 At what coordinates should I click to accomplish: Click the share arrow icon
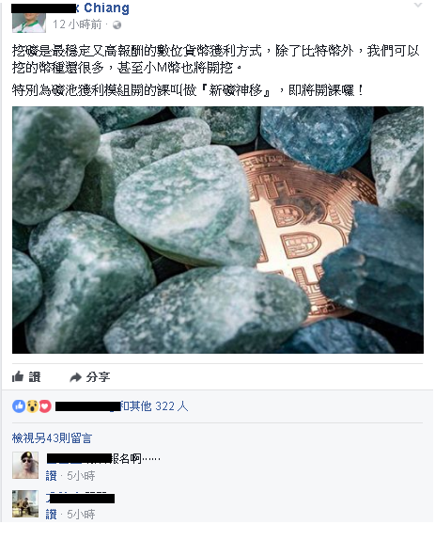pos(75,377)
